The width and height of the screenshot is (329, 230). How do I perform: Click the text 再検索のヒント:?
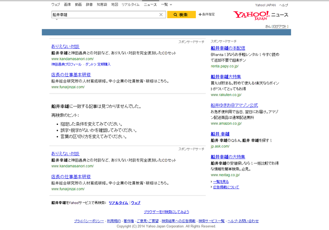[65, 115]
